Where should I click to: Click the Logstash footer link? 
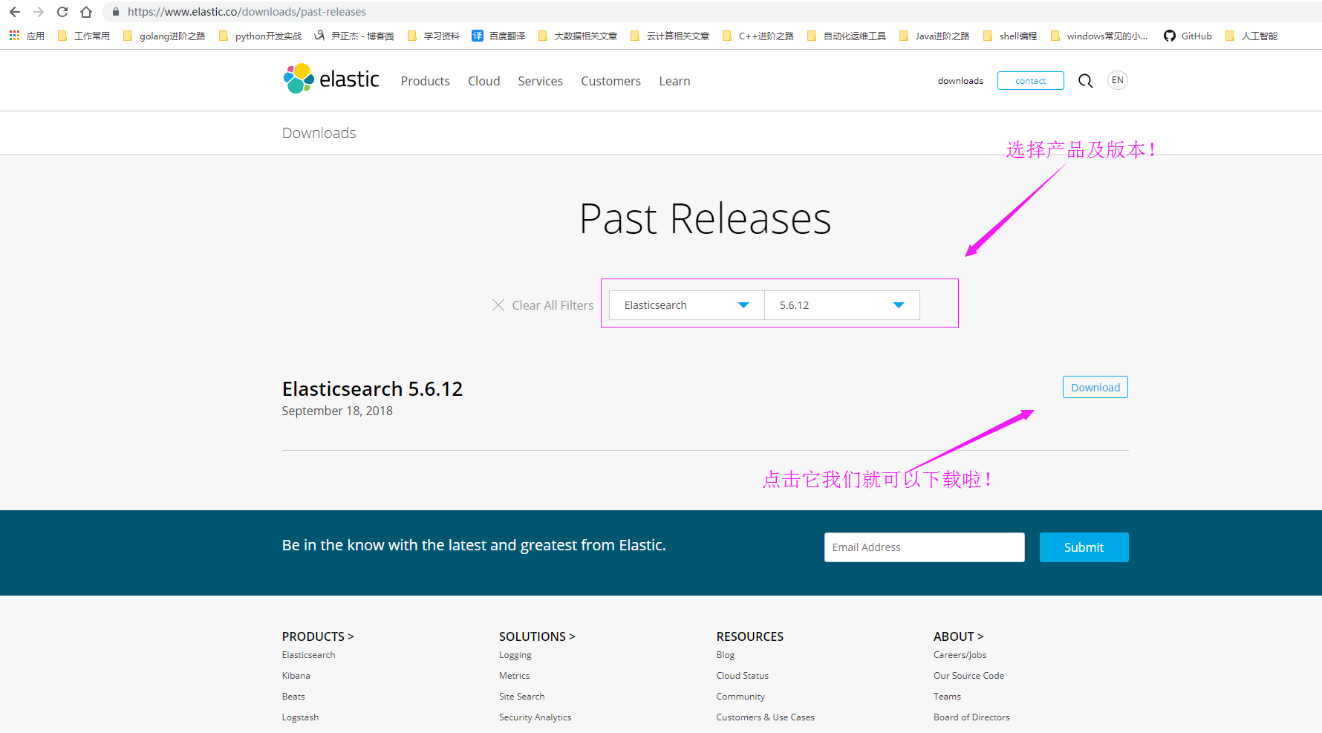point(300,717)
